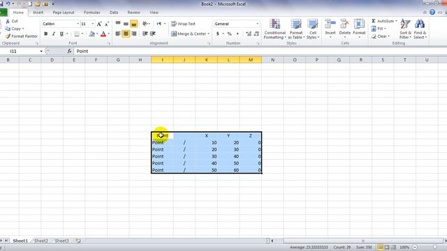Image resolution: width=447 pixels, height=251 pixels.
Task: Open the Format cells menu
Action: [359, 29]
